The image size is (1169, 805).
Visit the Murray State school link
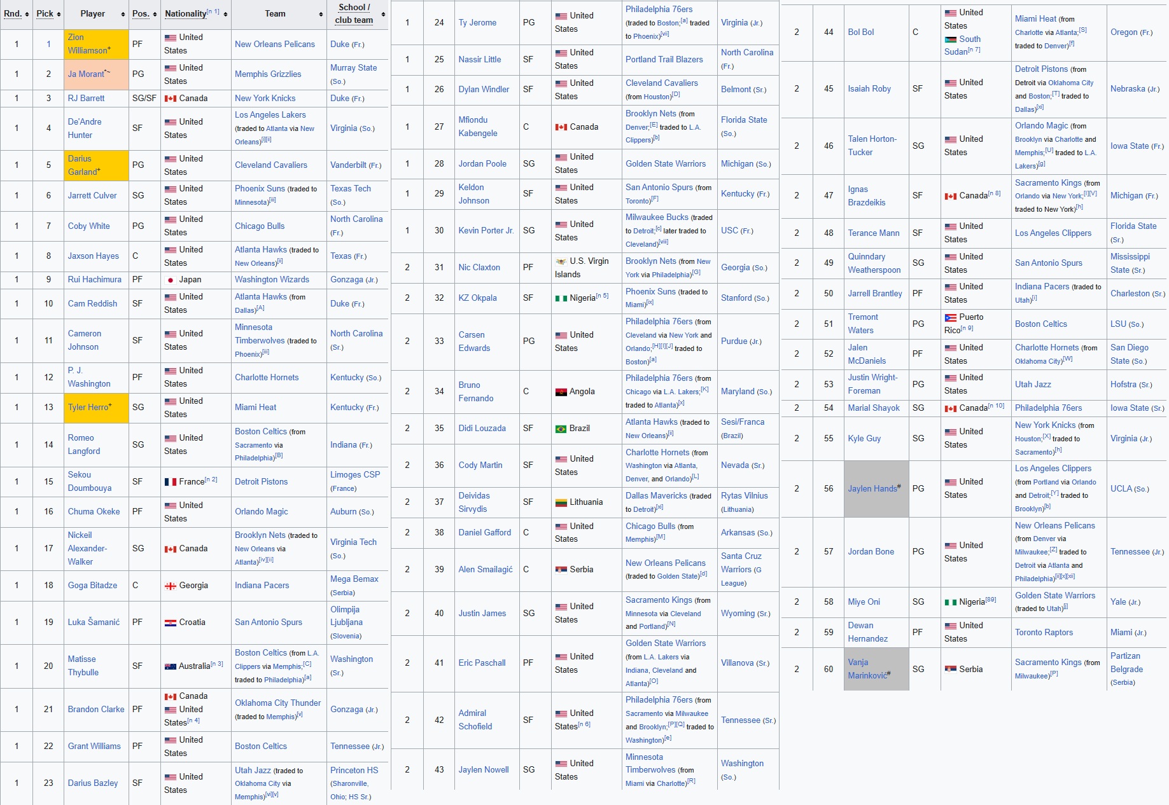[353, 68]
